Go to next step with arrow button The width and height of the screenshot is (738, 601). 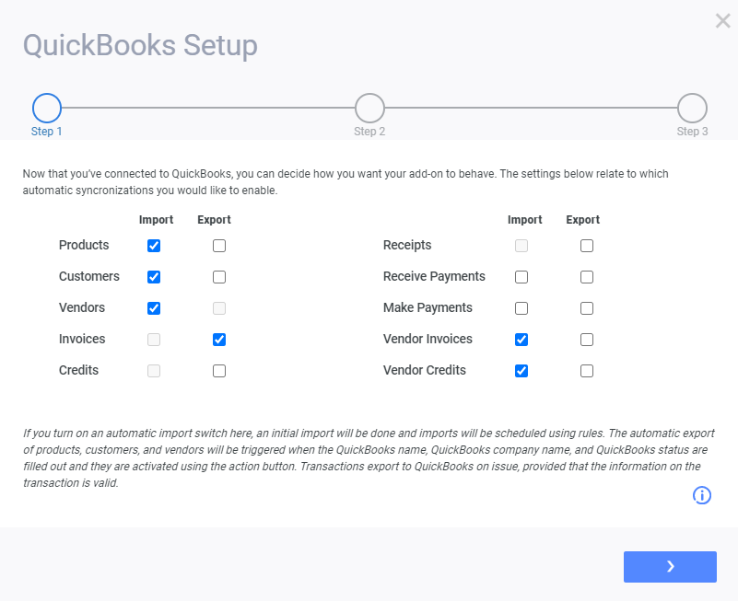(670, 567)
